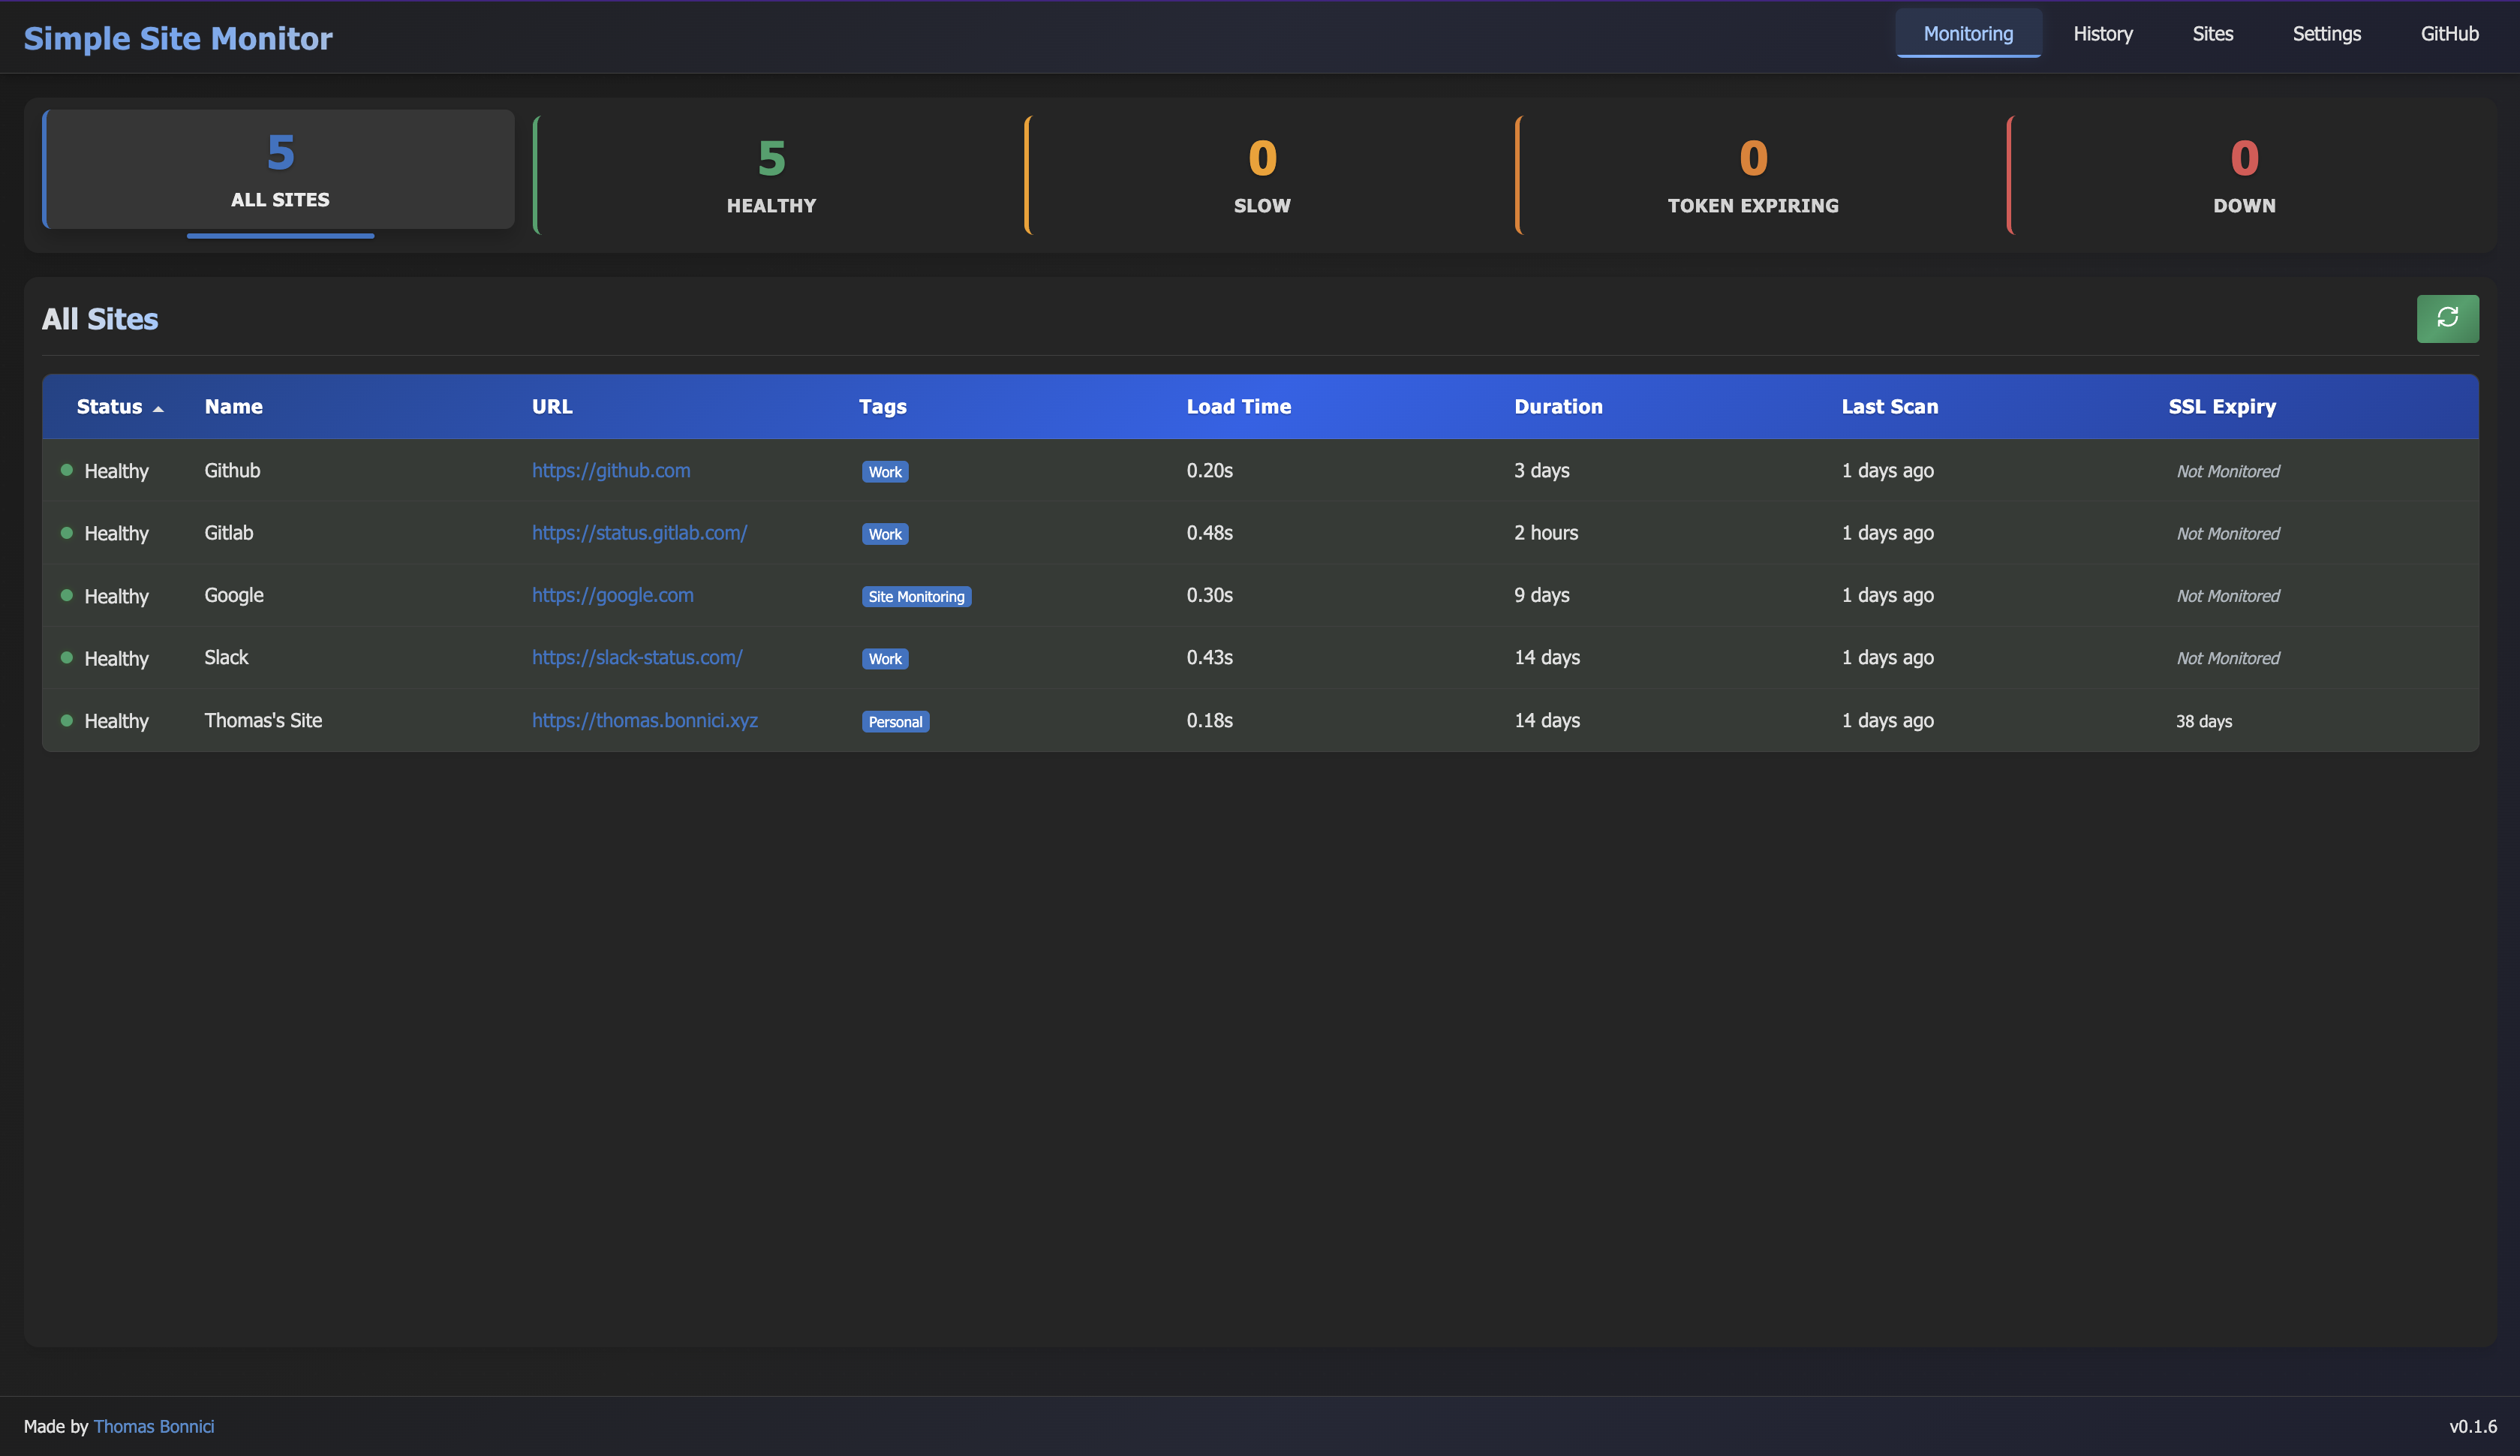Click the Github site name
Viewport: 2520px width, 1456px height.
[x=232, y=470]
